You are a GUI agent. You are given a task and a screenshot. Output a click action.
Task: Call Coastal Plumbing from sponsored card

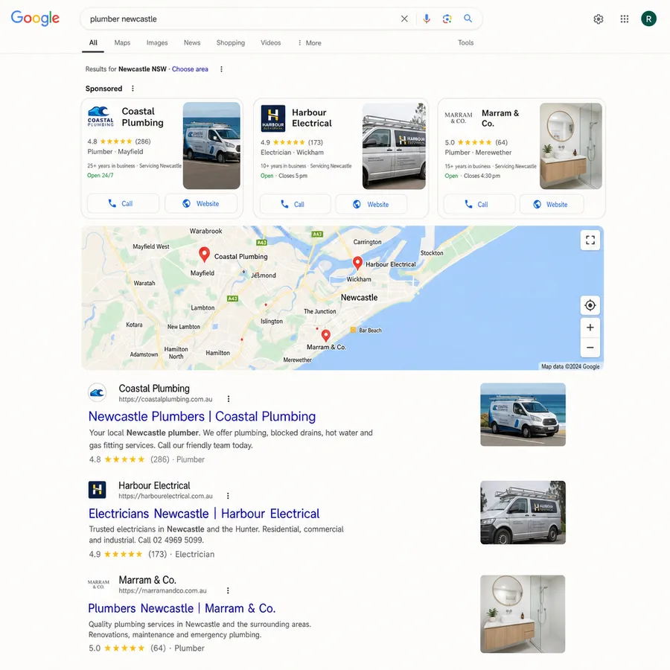click(x=123, y=203)
